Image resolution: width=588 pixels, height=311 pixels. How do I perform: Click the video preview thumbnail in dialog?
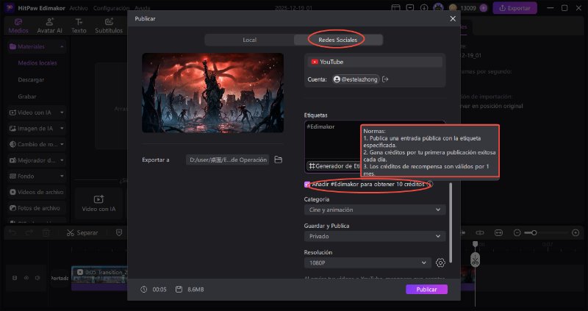[x=212, y=93]
